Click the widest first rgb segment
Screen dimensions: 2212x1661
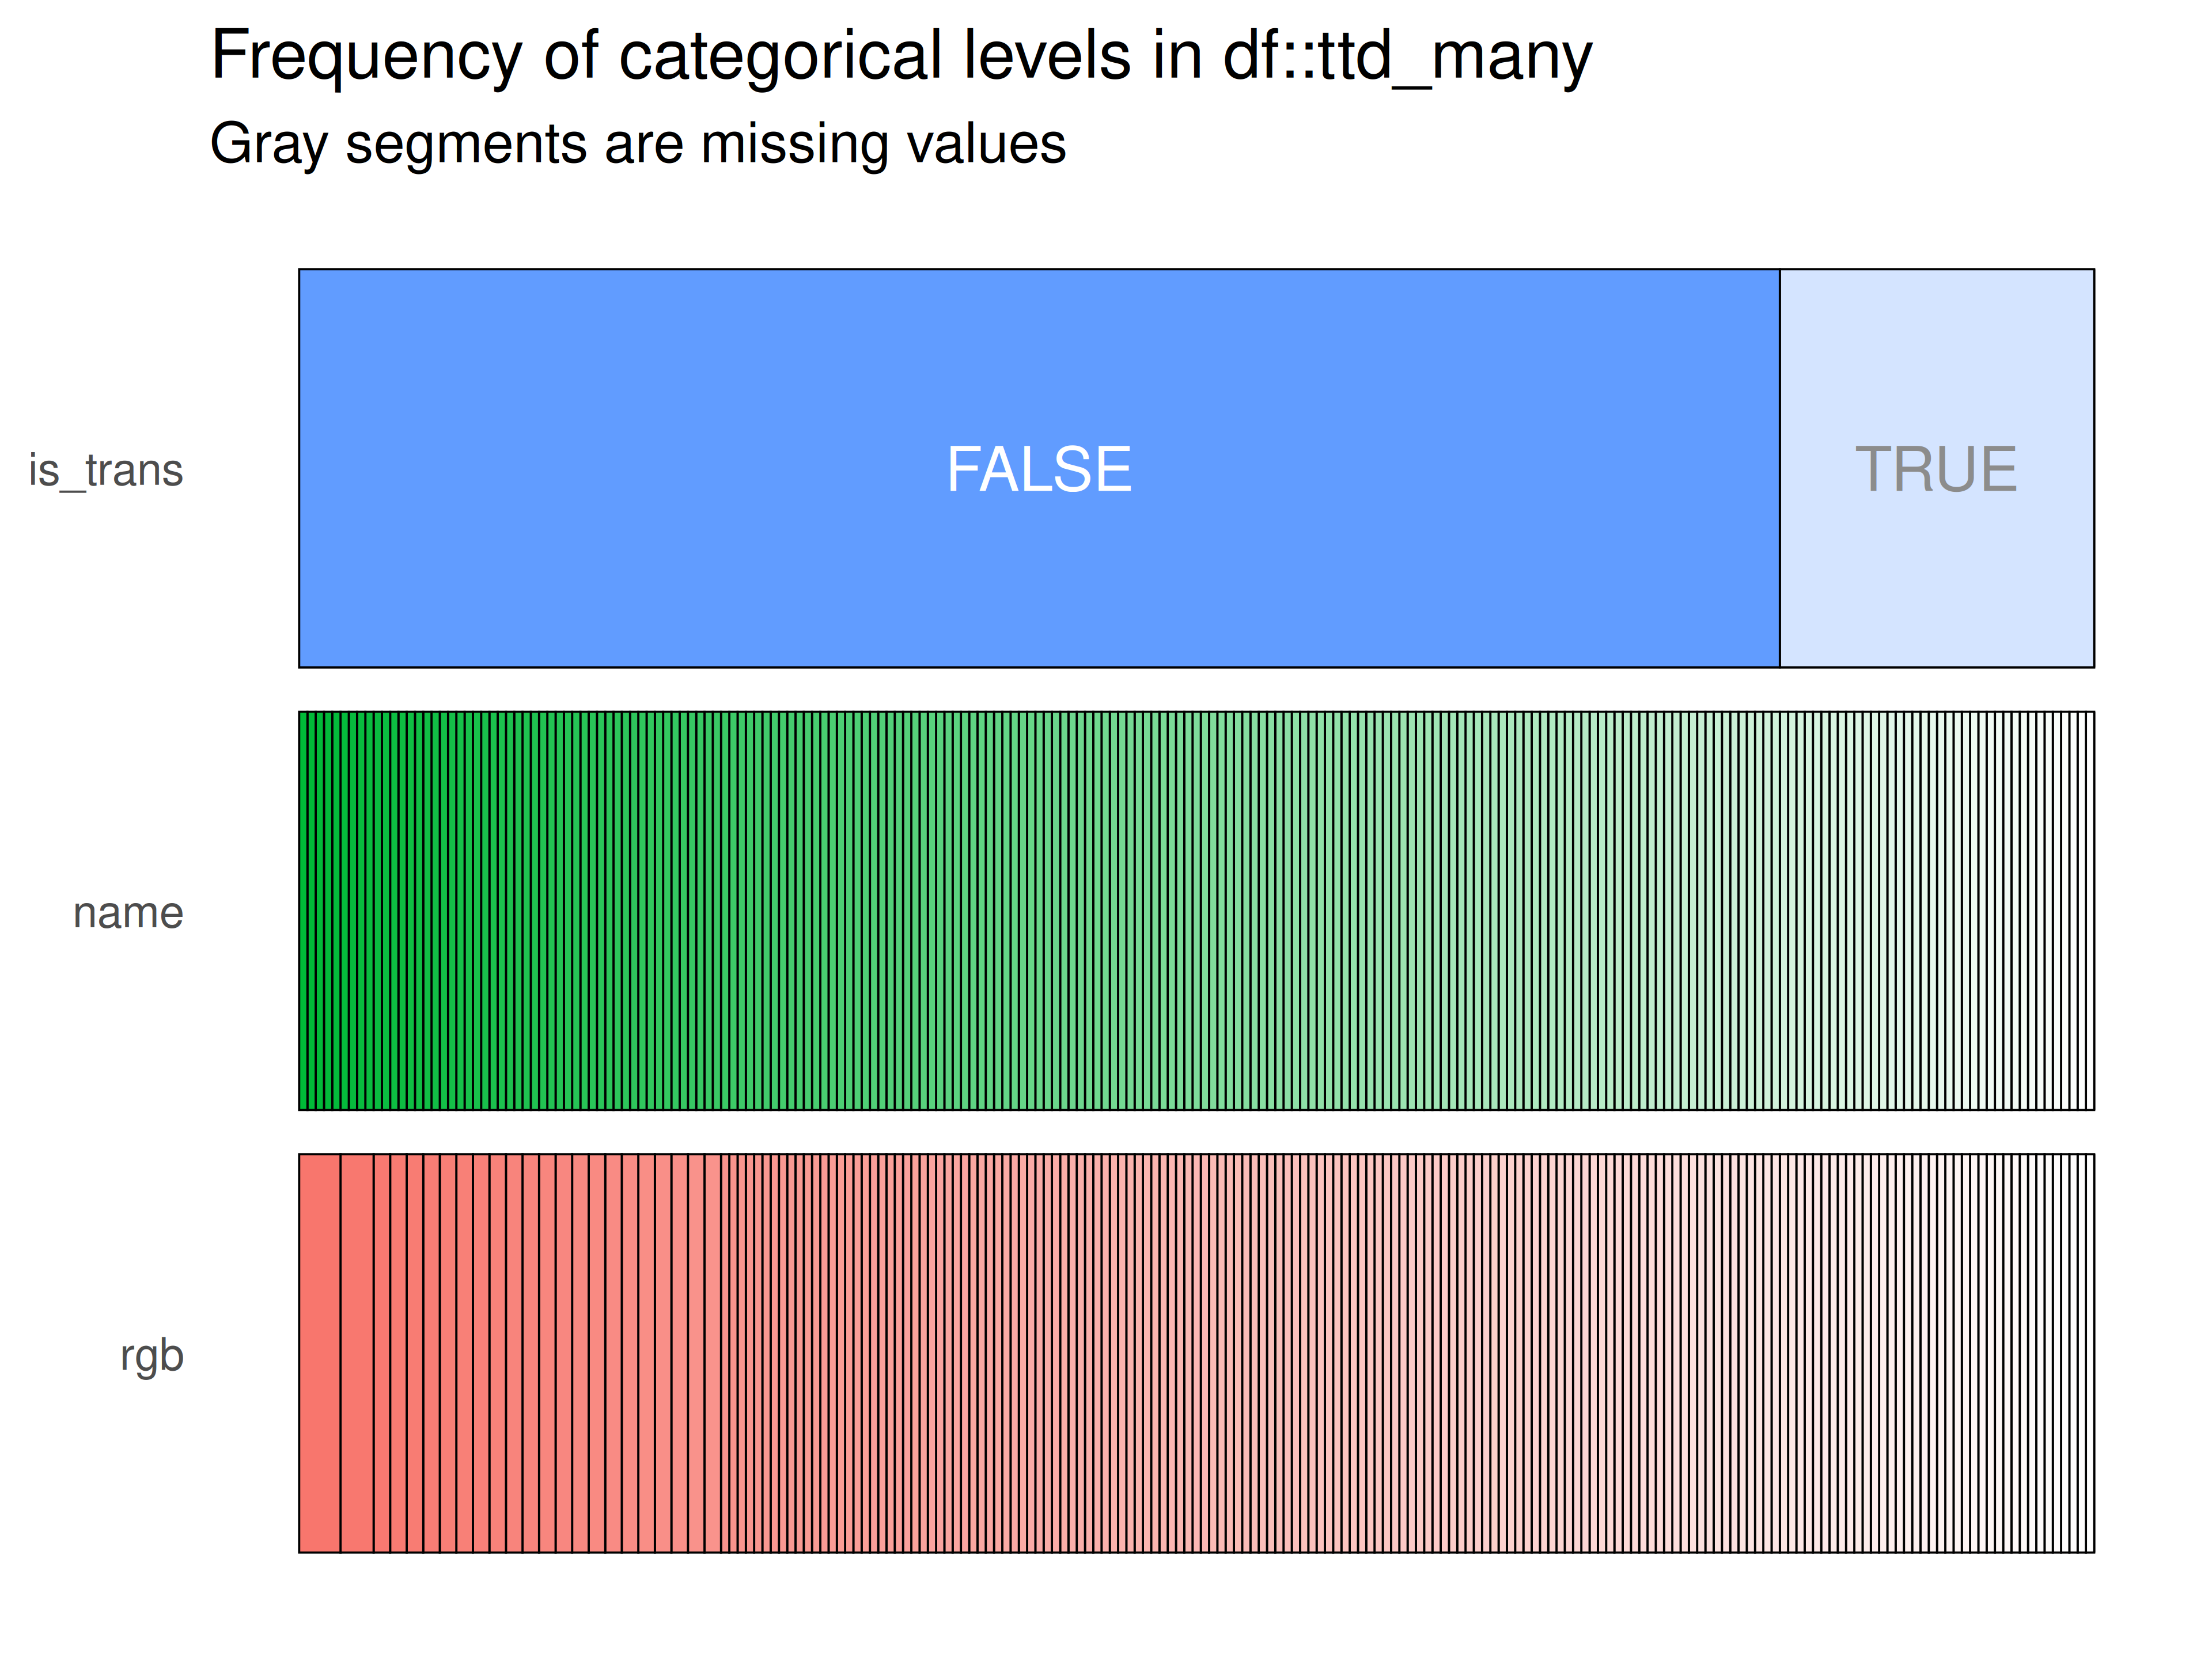(x=320, y=1353)
